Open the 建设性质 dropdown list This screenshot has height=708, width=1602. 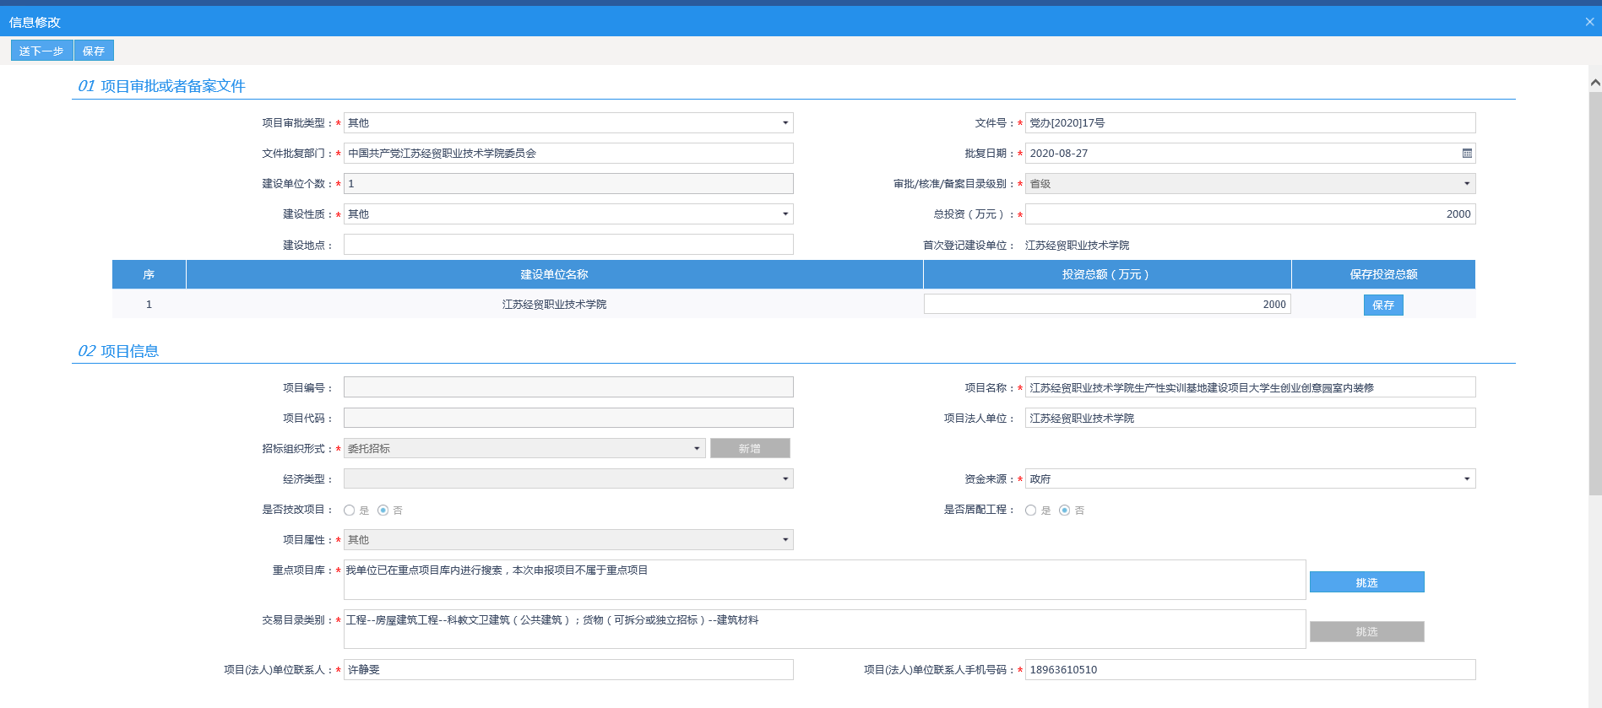(x=785, y=214)
